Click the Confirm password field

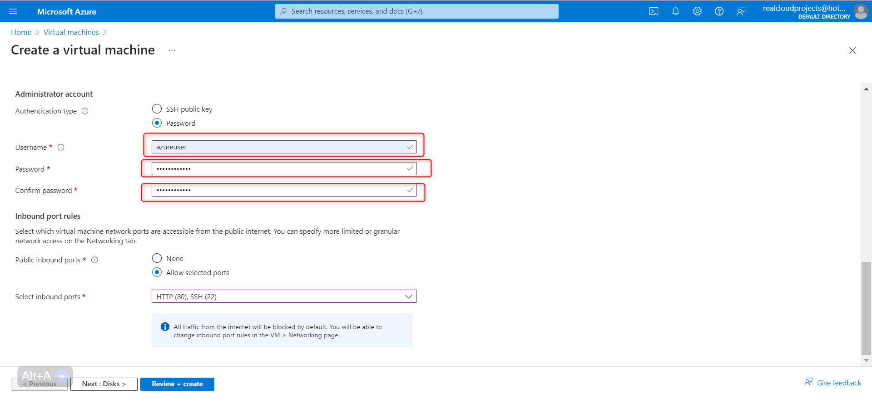click(x=284, y=190)
